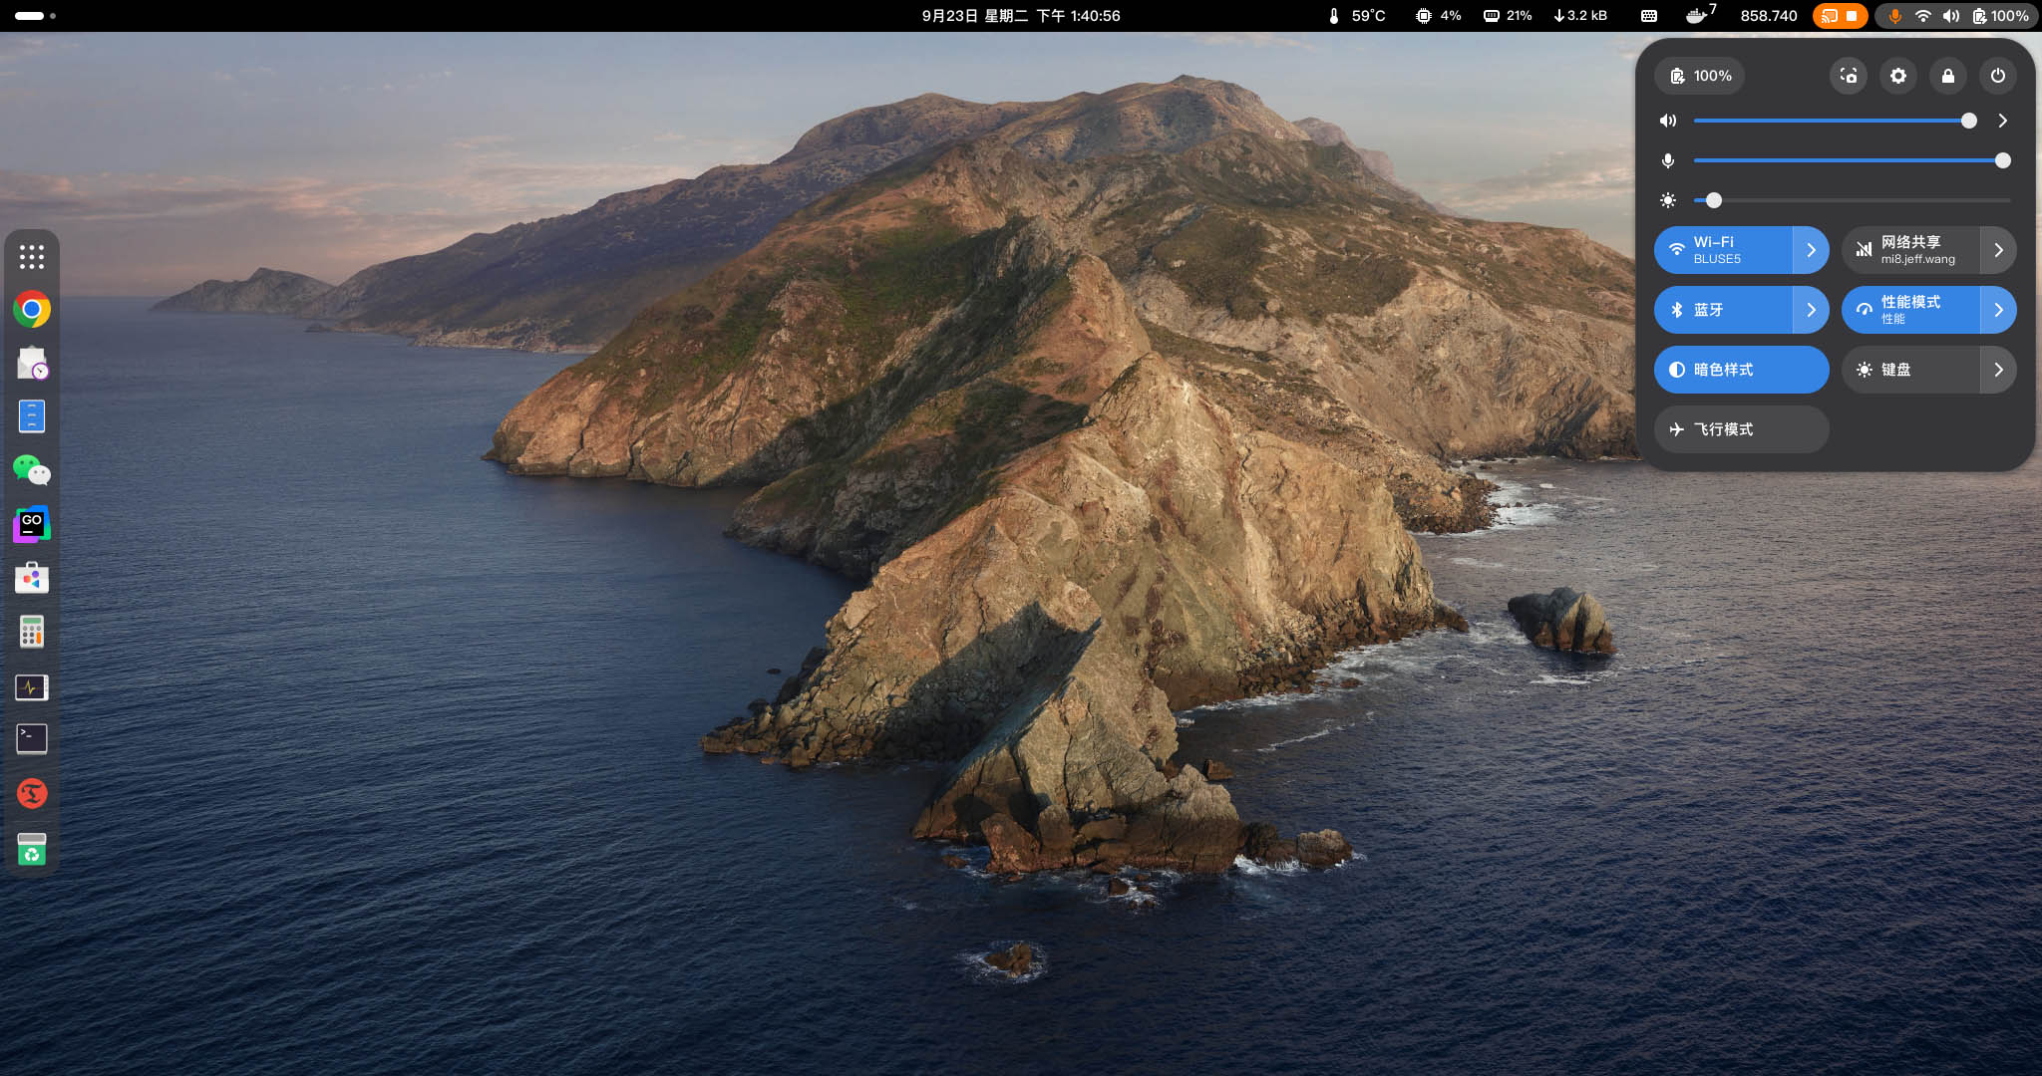Open the date and time menu in top bar
Viewport: 2042px width, 1076px height.
(1020, 16)
